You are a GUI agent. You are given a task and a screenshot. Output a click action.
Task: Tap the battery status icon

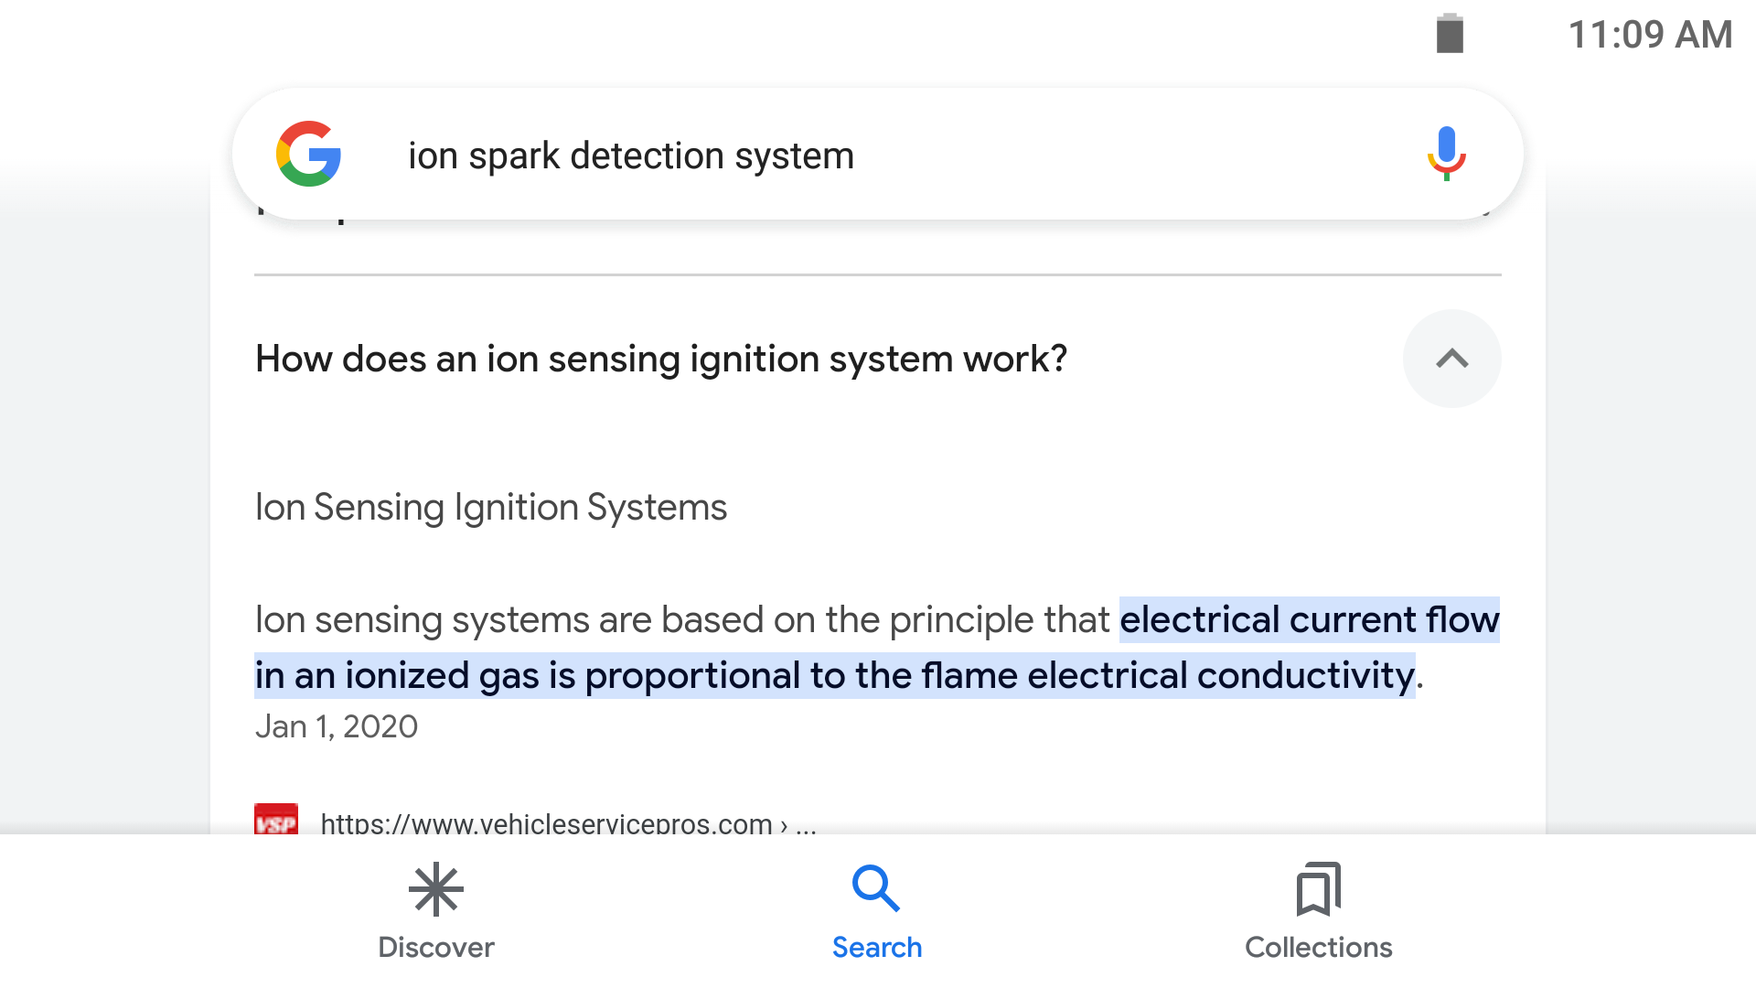(x=1450, y=35)
